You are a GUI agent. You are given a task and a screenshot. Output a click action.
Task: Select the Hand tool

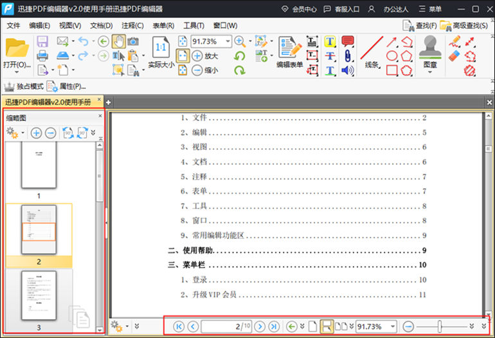pyautogui.click(x=119, y=41)
